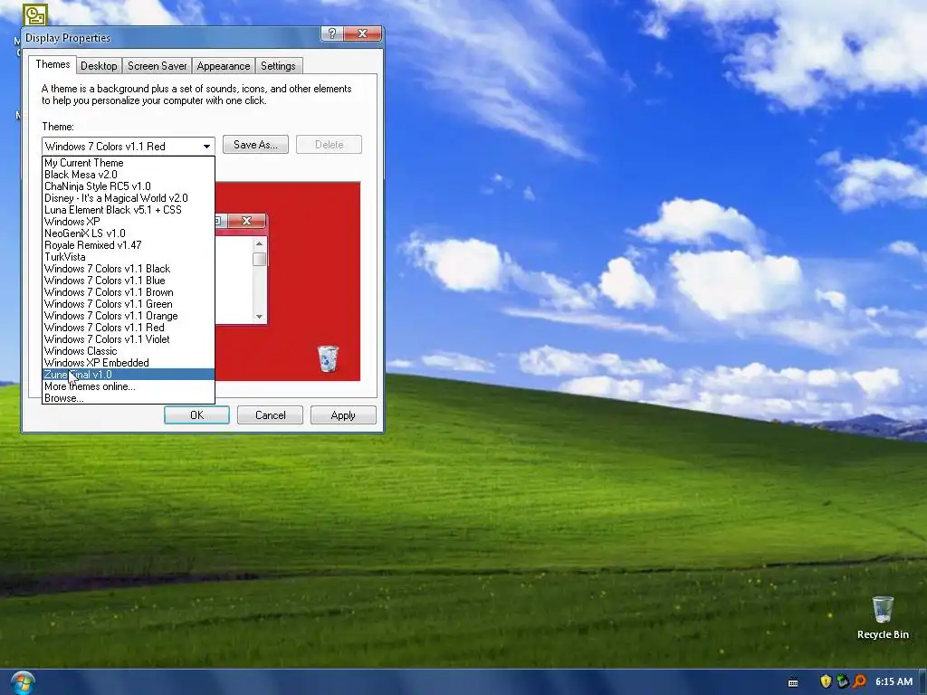
Task: Click the Apply button
Action: coord(343,414)
